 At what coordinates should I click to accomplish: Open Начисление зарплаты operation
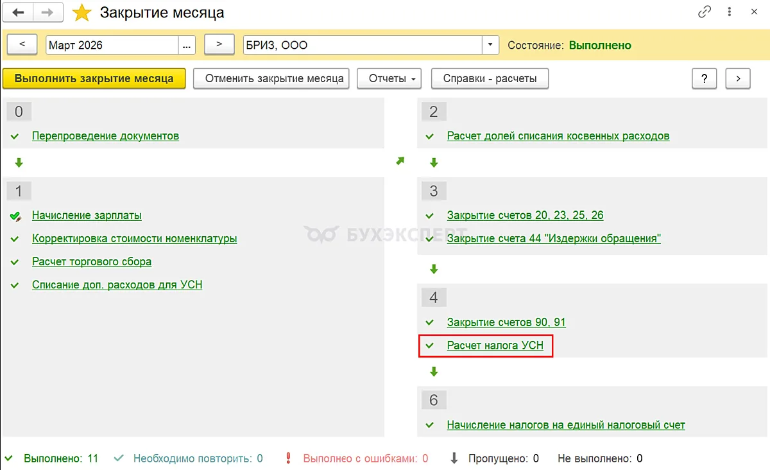[87, 216]
